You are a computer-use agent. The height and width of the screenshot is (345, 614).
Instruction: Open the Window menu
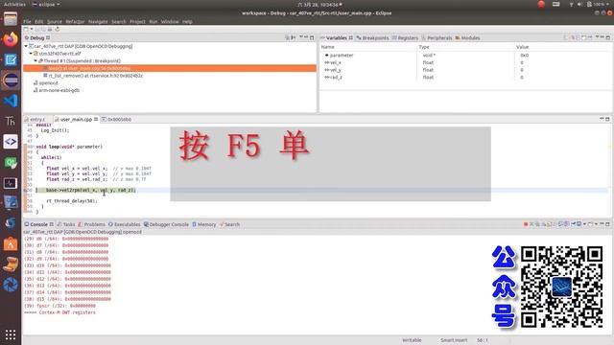coord(170,21)
